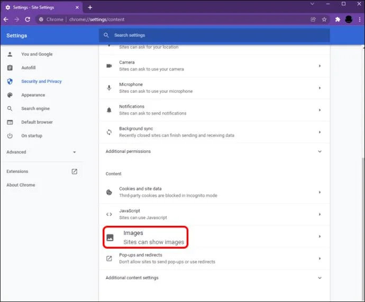The width and height of the screenshot is (365, 302).
Task: Open Extensions link in sidebar
Action: (x=17, y=171)
